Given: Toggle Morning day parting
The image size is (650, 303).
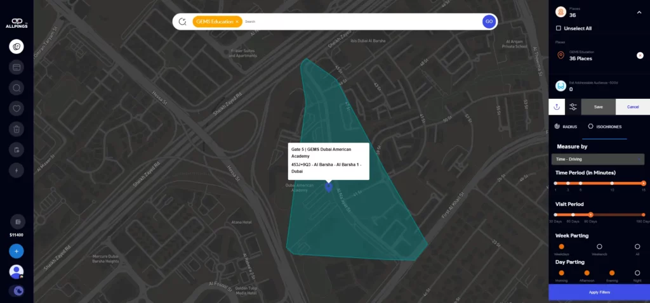Looking at the screenshot, I should tap(561, 273).
